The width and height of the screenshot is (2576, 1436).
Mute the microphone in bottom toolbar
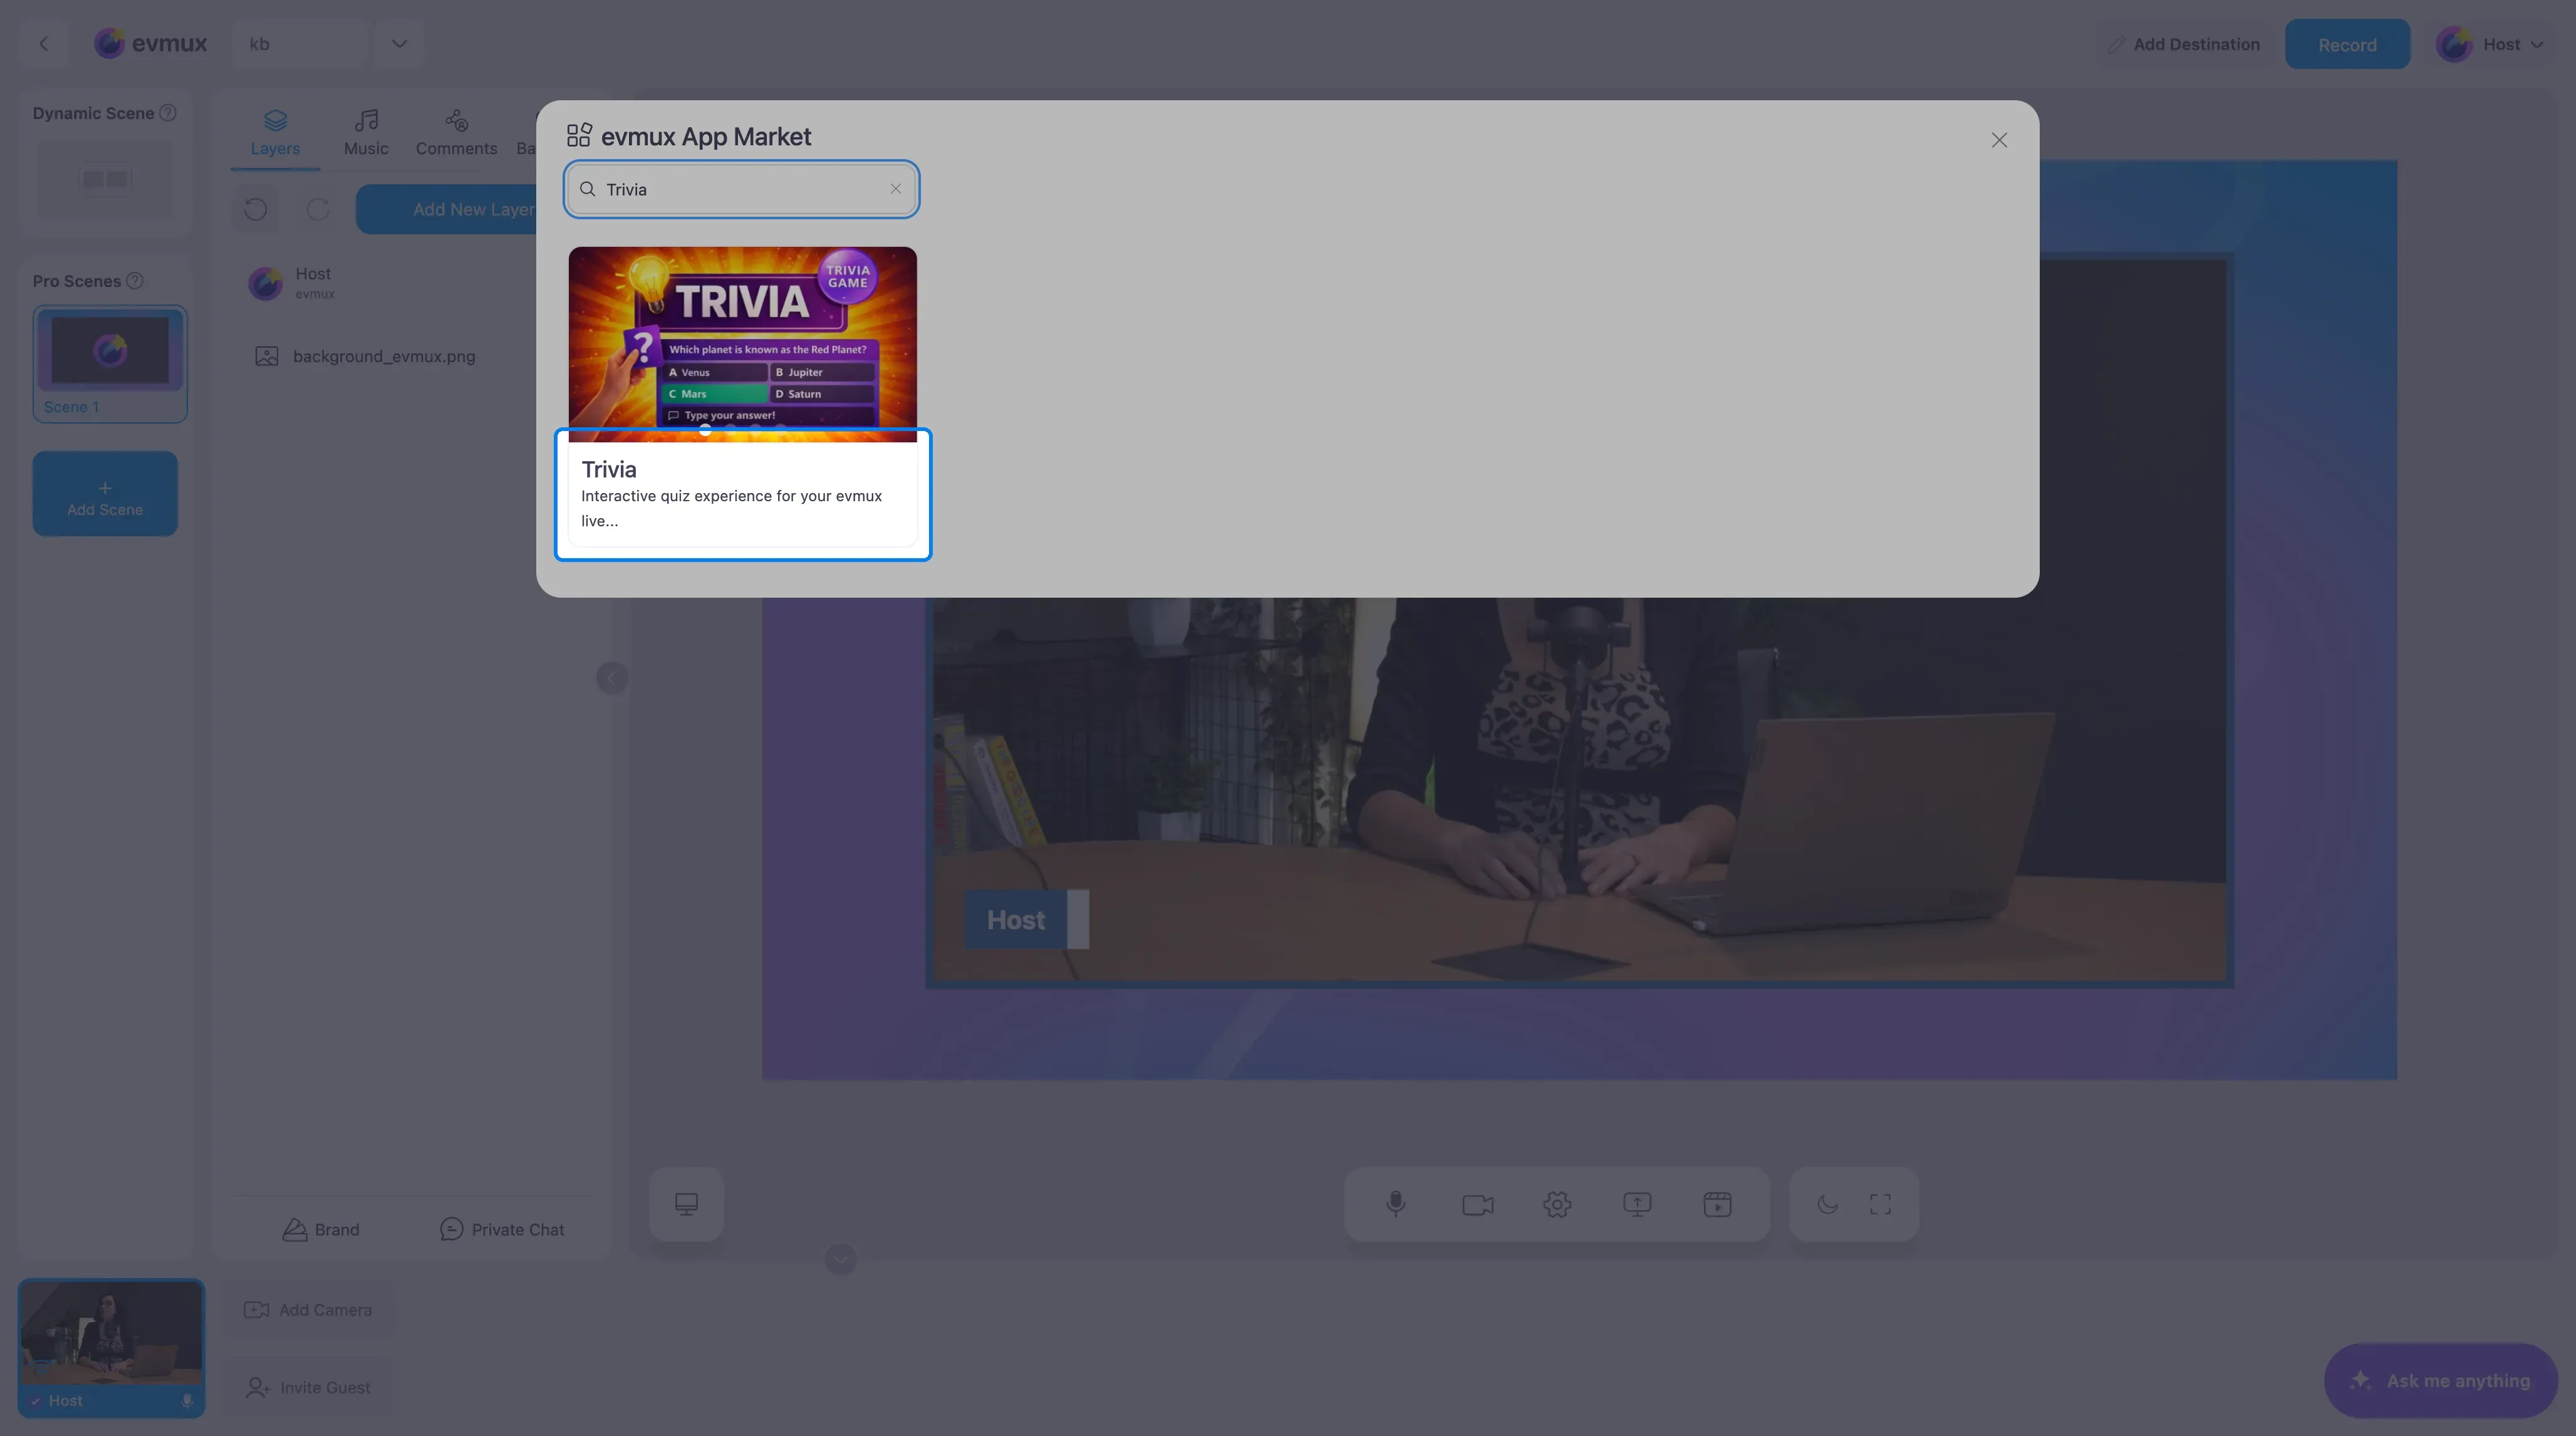(1396, 1204)
